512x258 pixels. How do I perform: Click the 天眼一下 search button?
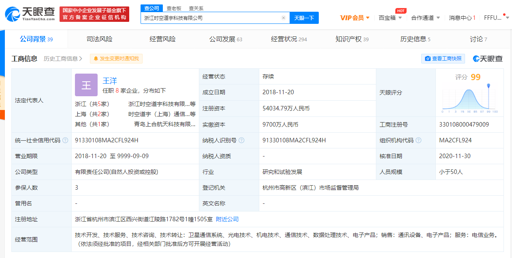pos(304,18)
